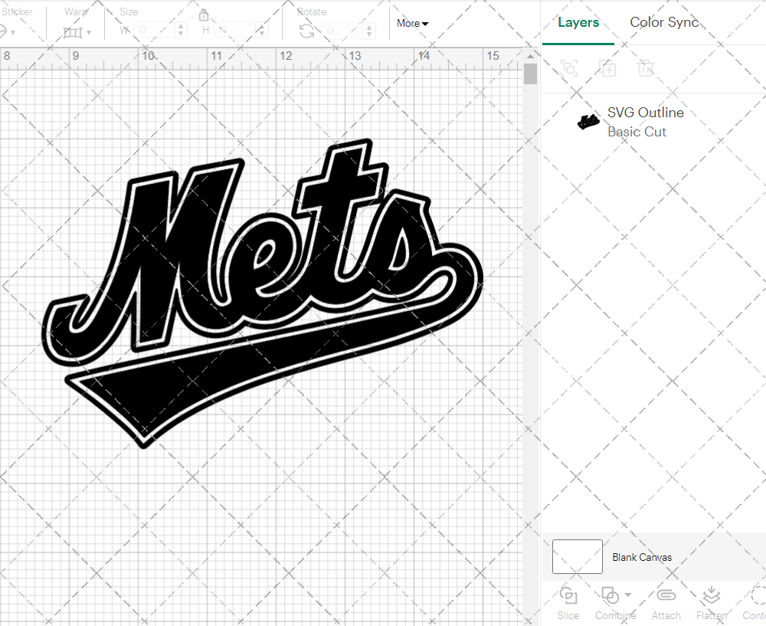This screenshot has width=766, height=626.
Task: Click the Combine tool icon
Action: [x=611, y=595]
